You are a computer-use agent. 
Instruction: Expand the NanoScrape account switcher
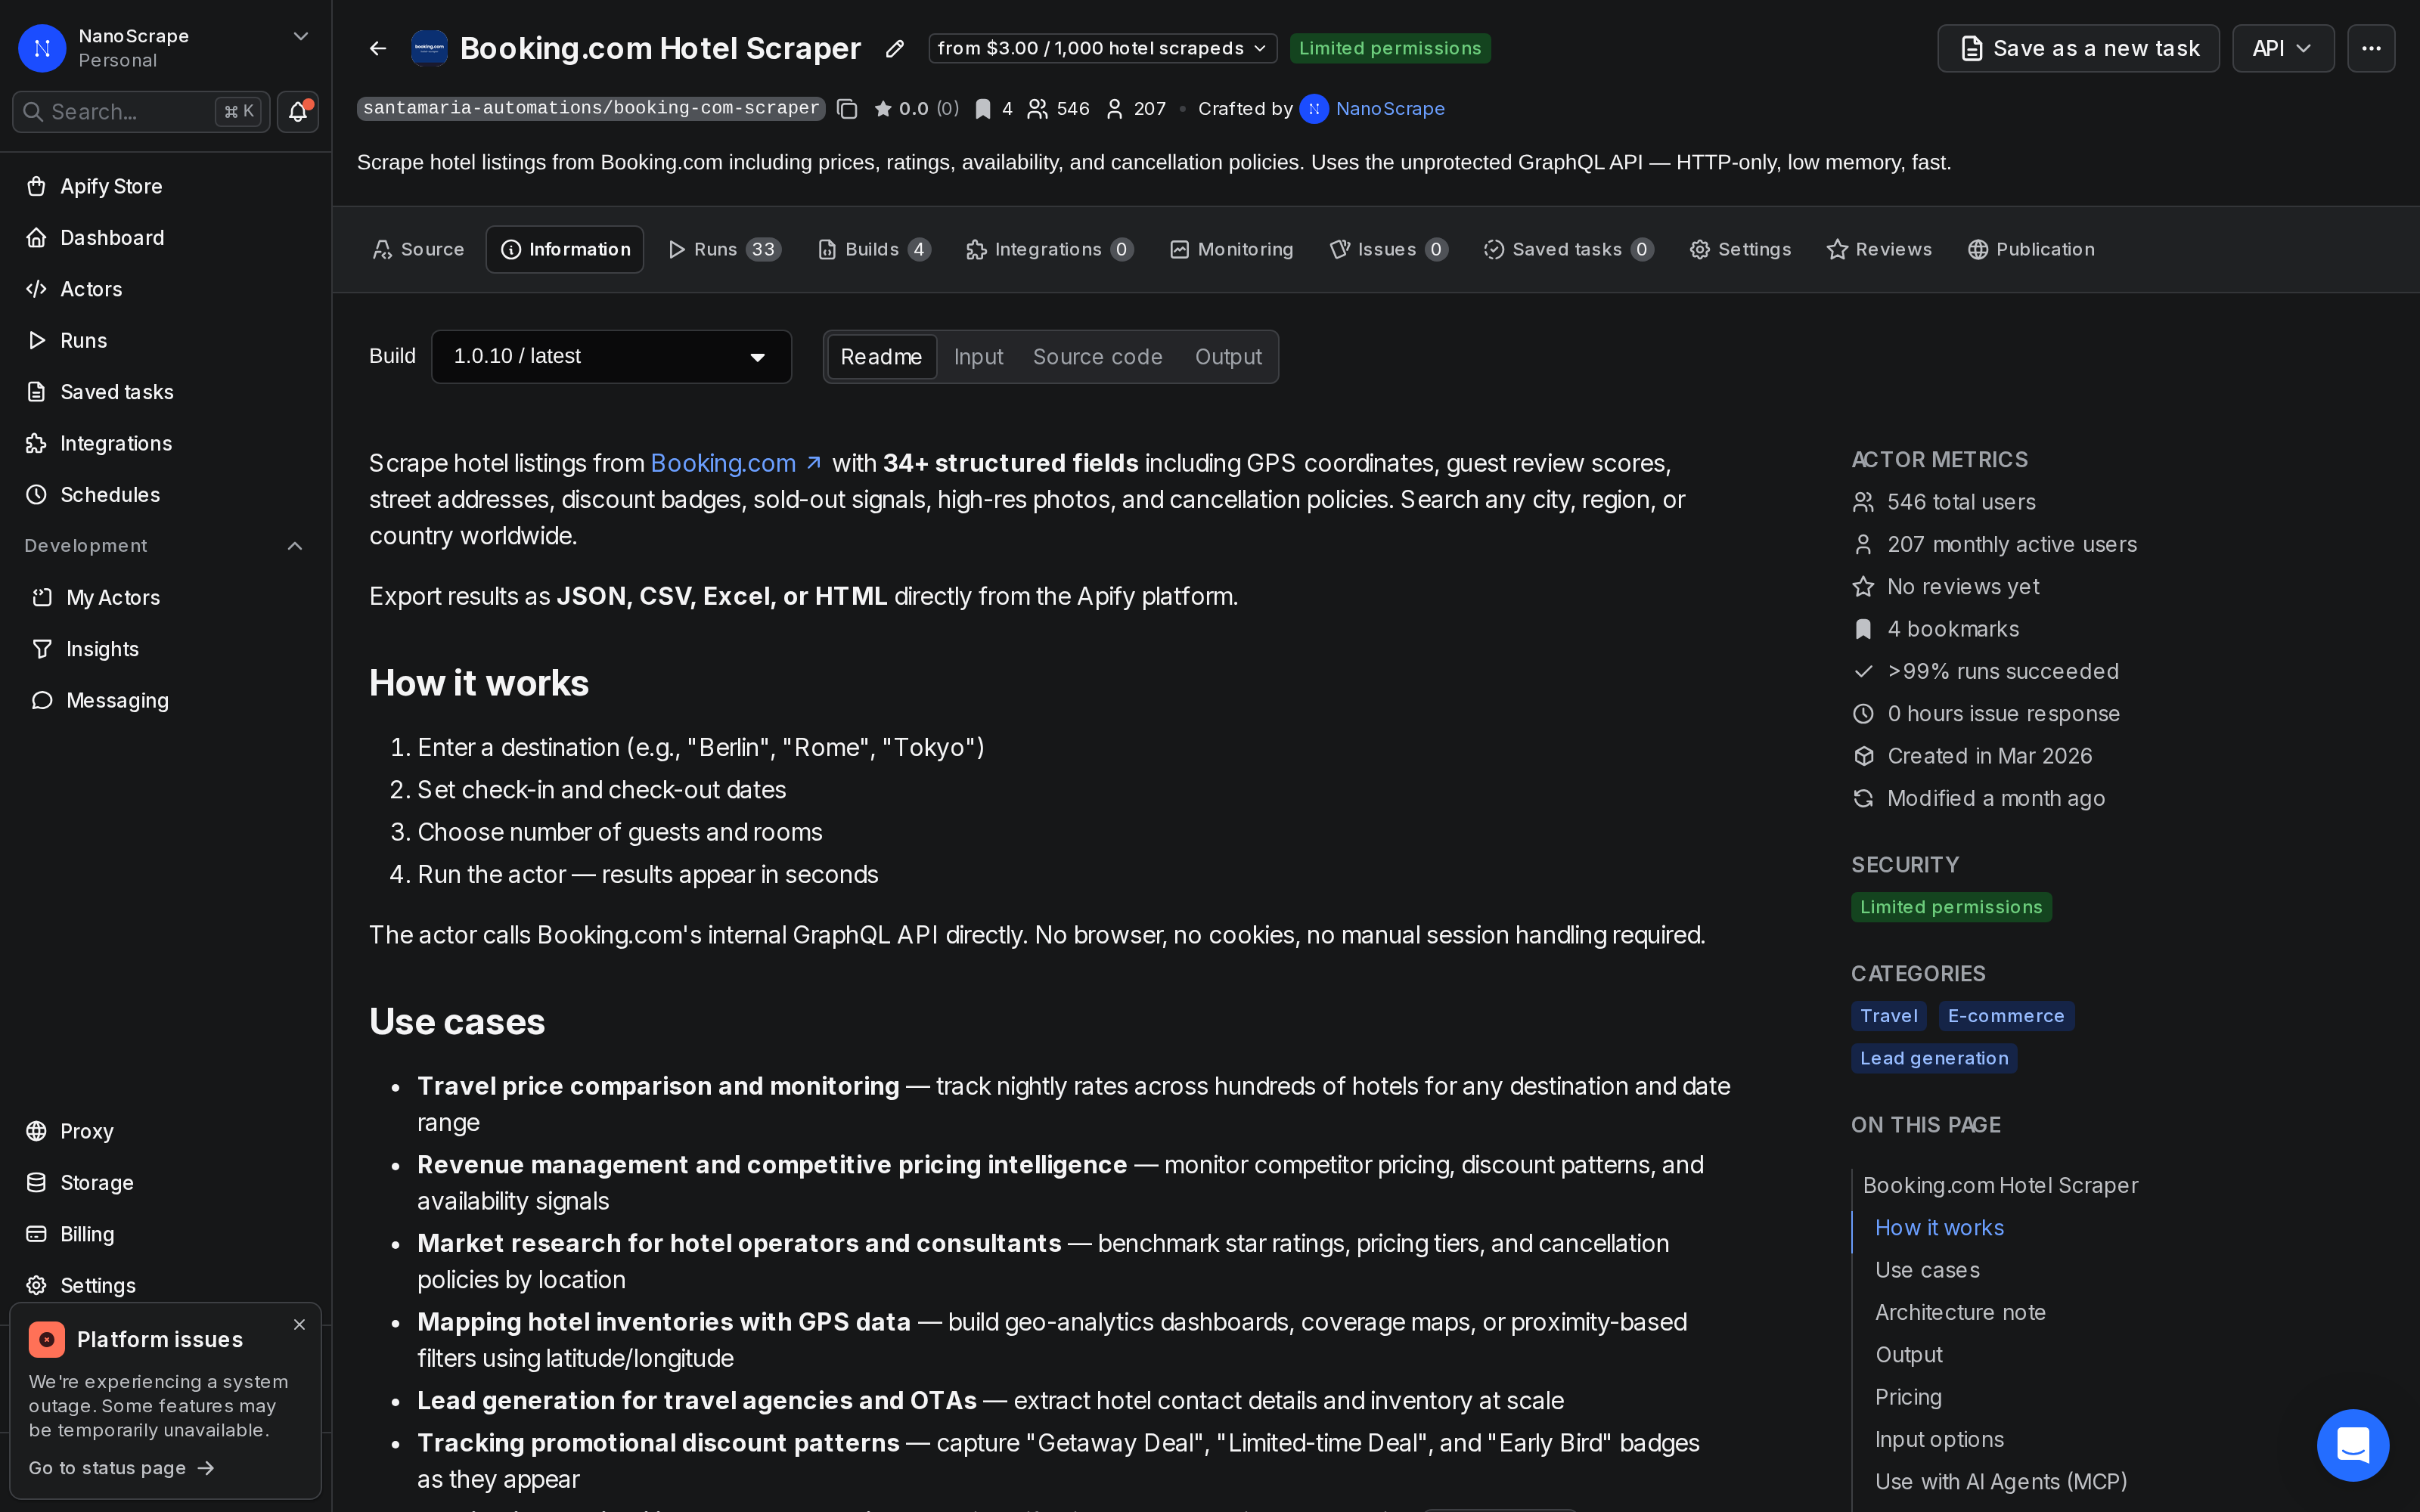(300, 37)
